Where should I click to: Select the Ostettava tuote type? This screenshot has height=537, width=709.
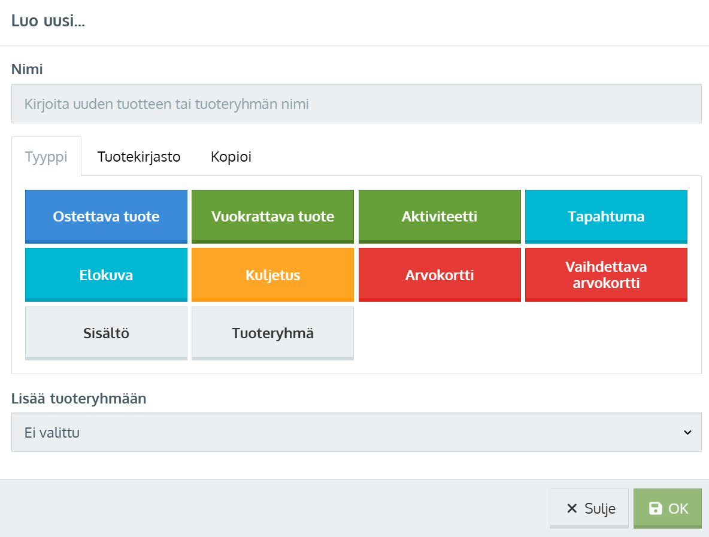(x=106, y=217)
